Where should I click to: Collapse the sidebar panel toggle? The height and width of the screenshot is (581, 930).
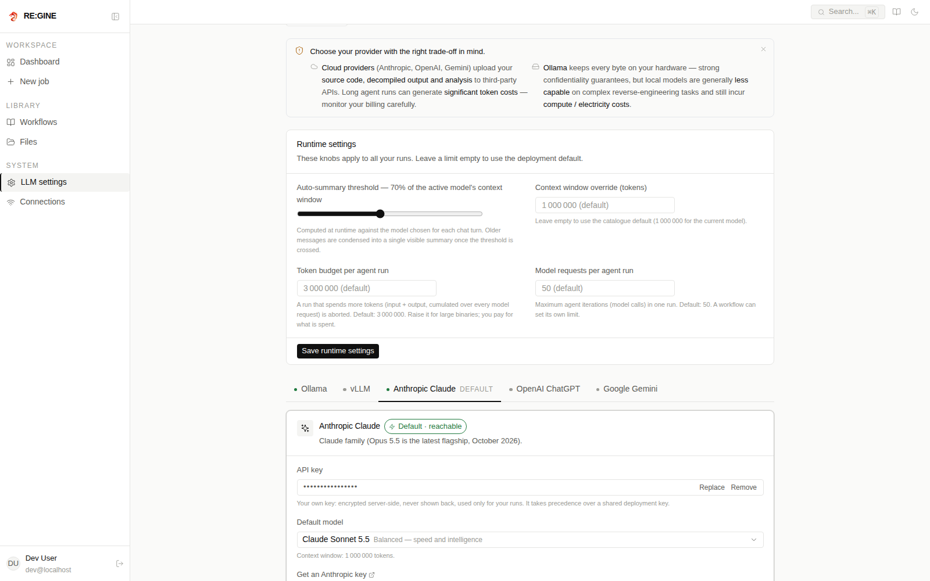tap(115, 16)
